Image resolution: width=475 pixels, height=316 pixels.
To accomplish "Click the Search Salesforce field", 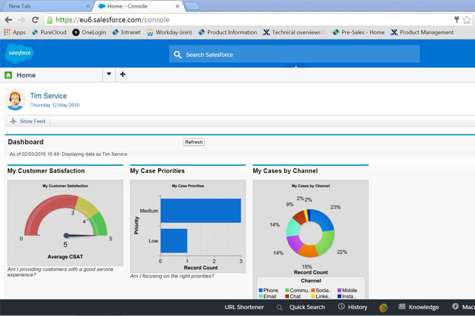I will coord(295,54).
